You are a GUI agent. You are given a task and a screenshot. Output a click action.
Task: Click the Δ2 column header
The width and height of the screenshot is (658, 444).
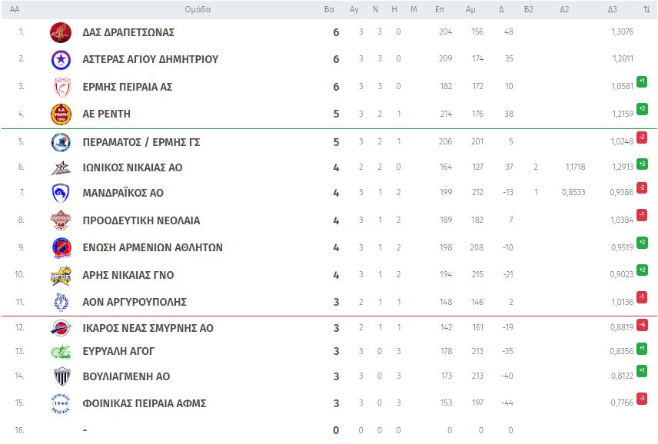(564, 9)
